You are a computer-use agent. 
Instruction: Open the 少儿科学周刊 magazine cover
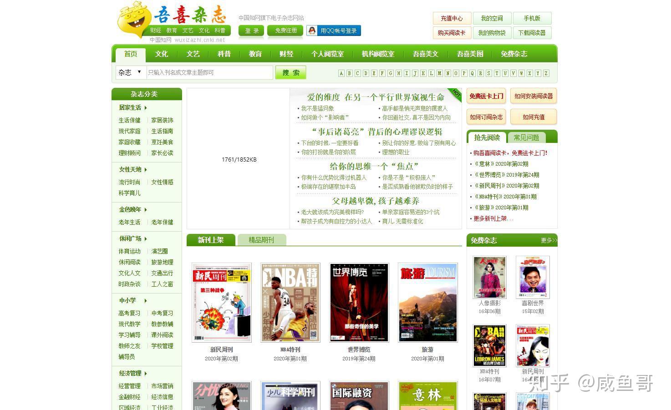click(290, 395)
